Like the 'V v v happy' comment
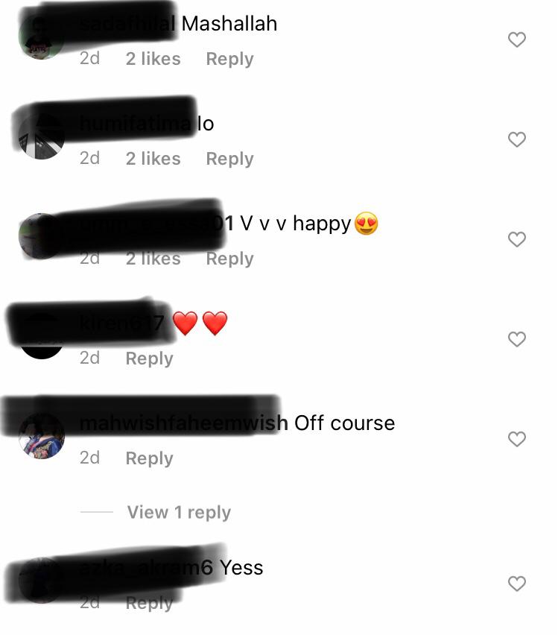 click(x=517, y=239)
